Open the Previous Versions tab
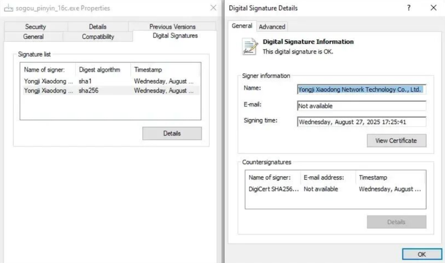Image resolution: width=445 pixels, height=263 pixels. 173,26
